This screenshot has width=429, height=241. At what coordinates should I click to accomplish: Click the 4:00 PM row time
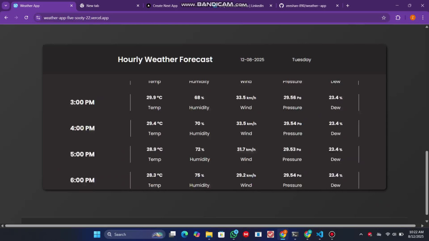82,128
